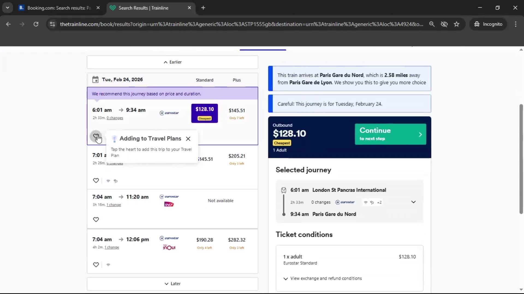Open a new browser tab
524x294 pixels.
(x=203, y=8)
